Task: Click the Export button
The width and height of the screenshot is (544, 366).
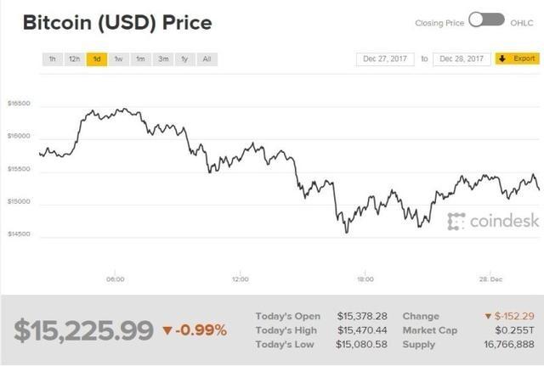Action: coord(516,59)
